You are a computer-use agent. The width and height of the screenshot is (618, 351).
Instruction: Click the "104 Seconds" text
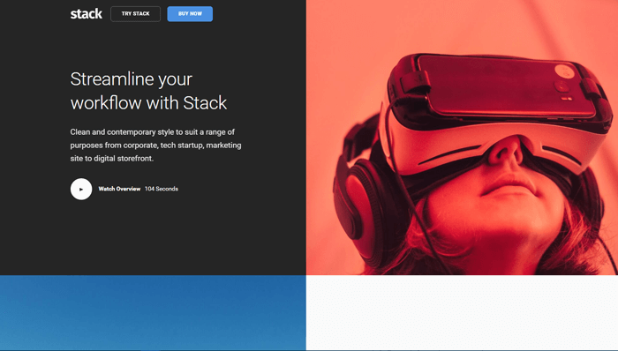click(x=162, y=189)
